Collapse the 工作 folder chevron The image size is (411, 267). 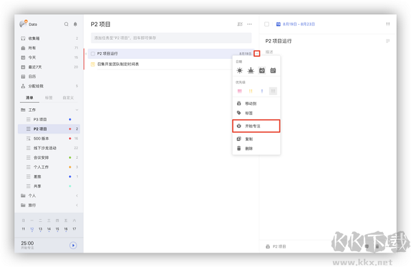coord(77,110)
